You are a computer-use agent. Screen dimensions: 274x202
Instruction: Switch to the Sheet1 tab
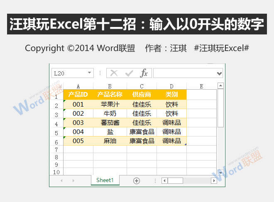tap(105, 180)
